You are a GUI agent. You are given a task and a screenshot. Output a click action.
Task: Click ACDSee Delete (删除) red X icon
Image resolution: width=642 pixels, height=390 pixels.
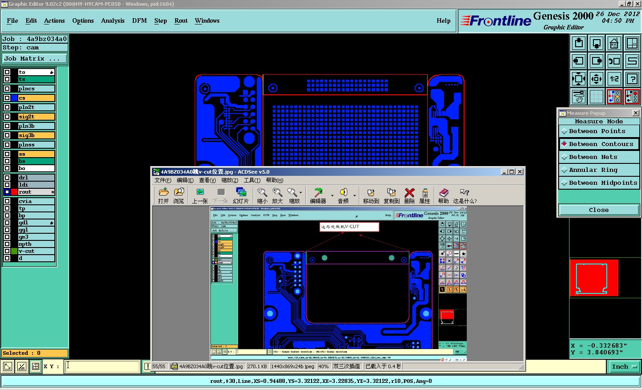pyautogui.click(x=409, y=195)
